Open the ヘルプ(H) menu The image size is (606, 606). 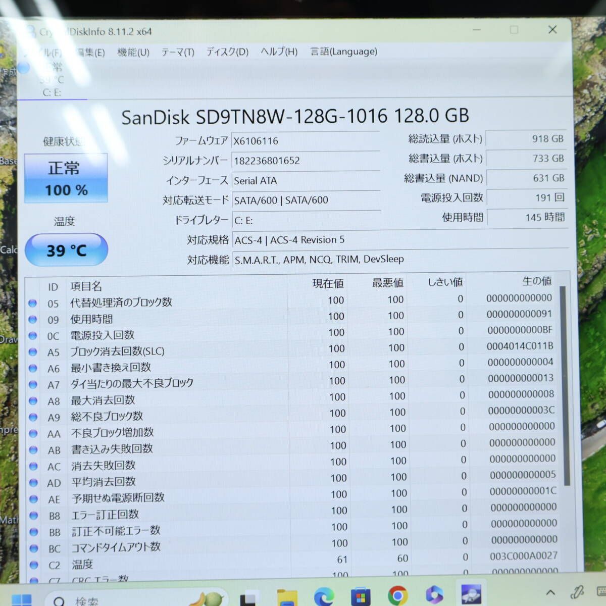279,52
